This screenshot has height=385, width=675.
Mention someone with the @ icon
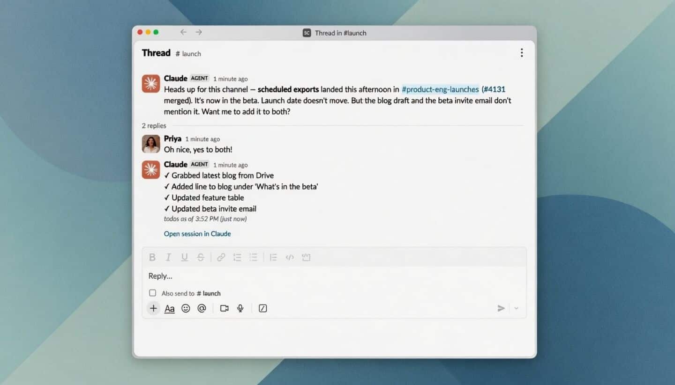(x=202, y=308)
